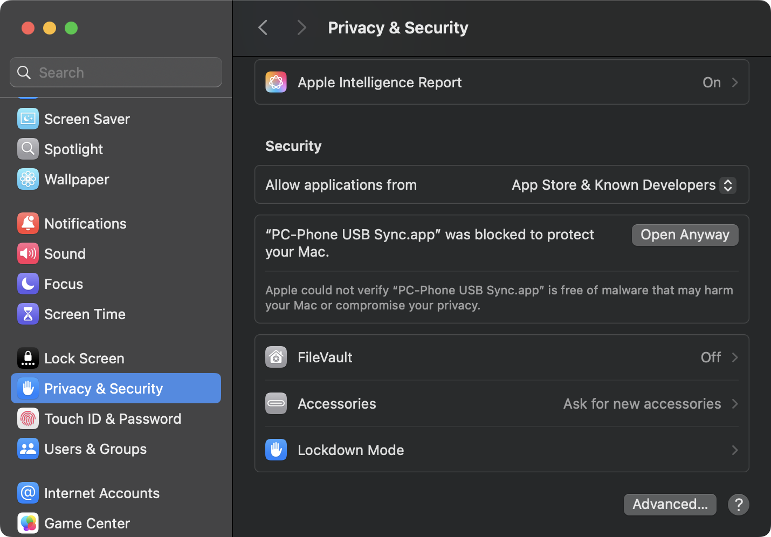Click the Focus moon icon

pos(28,284)
